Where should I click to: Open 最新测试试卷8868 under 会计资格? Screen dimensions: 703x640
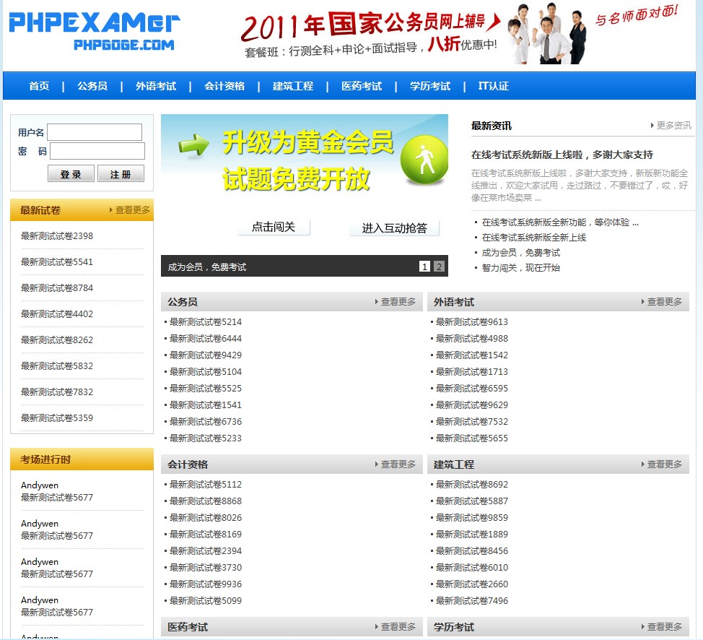pyautogui.click(x=205, y=501)
